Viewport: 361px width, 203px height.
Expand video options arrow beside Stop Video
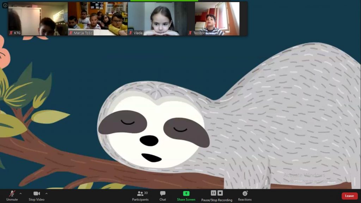47,193
